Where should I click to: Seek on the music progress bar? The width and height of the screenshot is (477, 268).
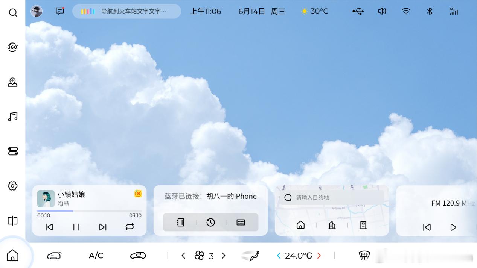pyautogui.click(x=90, y=211)
